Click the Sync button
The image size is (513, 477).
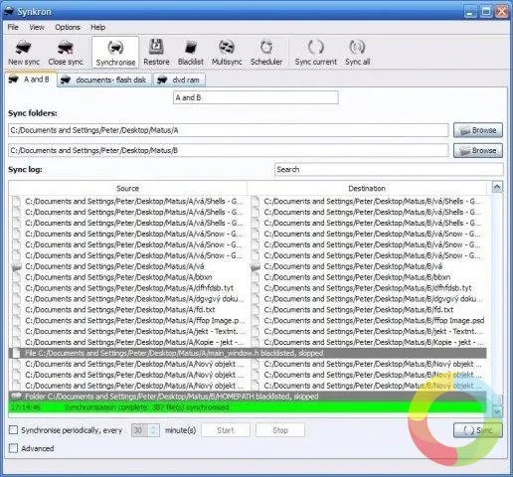click(478, 430)
